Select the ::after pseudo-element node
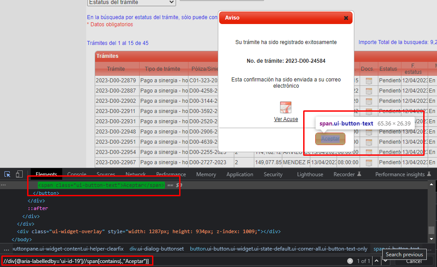 (38, 208)
